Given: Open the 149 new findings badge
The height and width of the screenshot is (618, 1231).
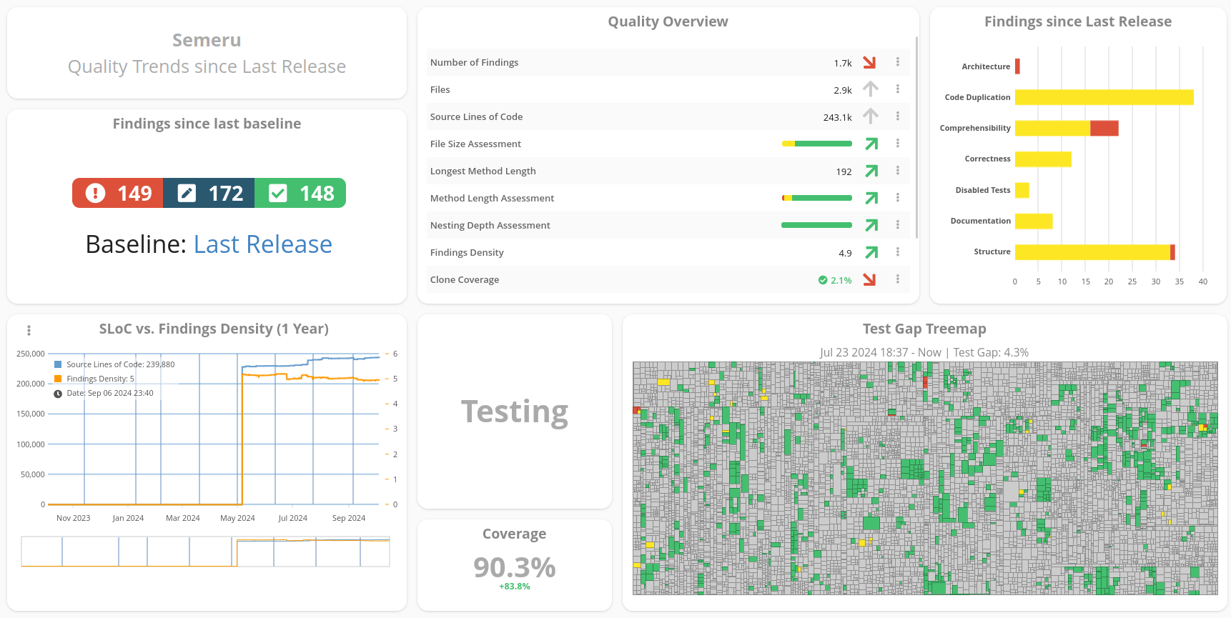Looking at the screenshot, I should (118, 193).
